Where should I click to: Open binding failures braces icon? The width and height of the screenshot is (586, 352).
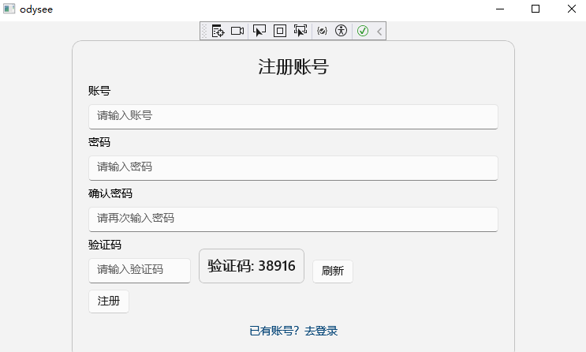tap(322, 31)
